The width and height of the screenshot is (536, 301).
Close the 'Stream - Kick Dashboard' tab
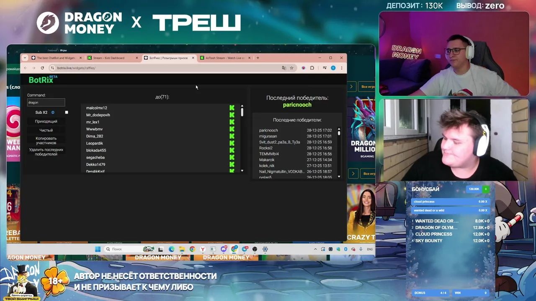click(x=137, y=58)
